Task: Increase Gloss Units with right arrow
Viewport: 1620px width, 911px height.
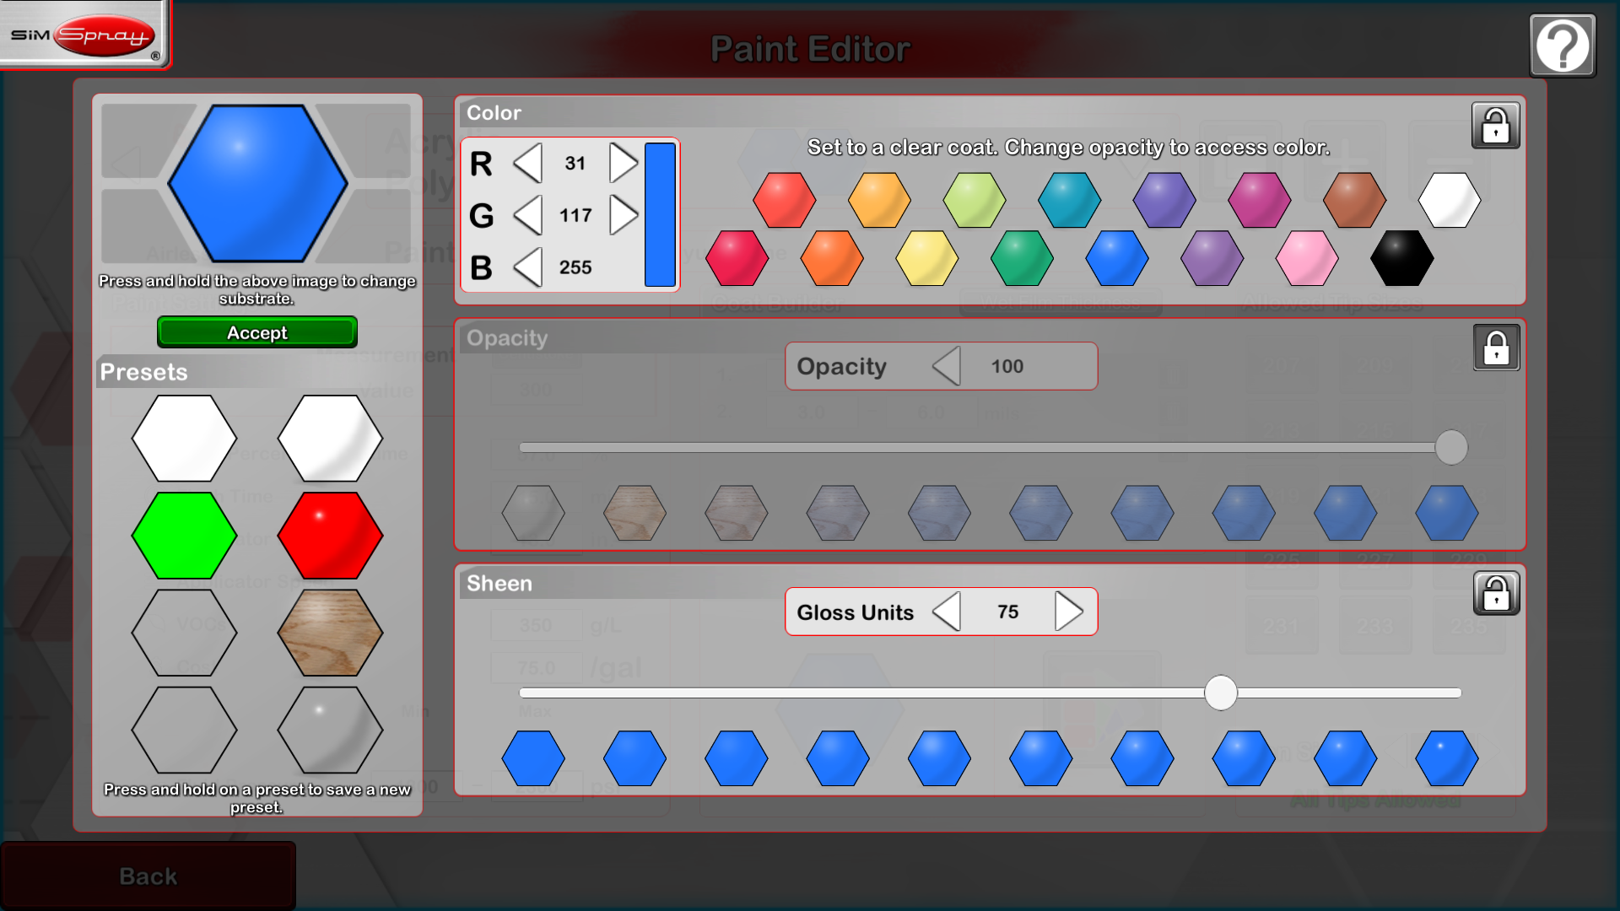Action: click(1068, 612)
